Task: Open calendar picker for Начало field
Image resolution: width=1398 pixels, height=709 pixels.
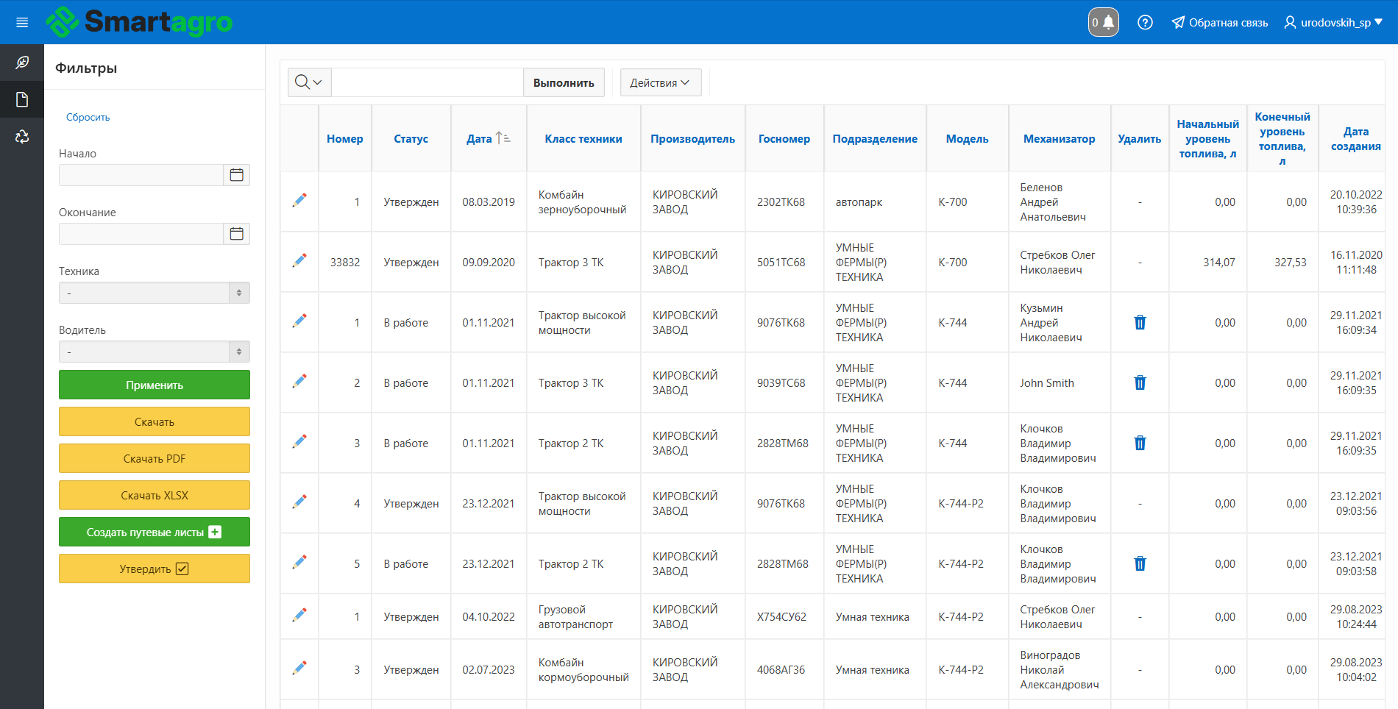Action: [x=236, y=175]
